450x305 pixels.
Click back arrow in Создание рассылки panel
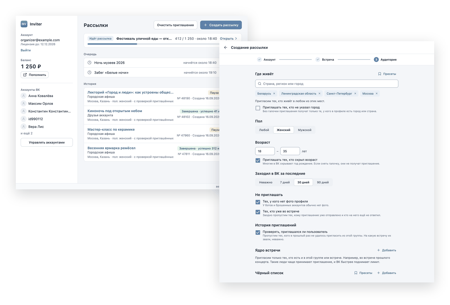pos(226,47)
